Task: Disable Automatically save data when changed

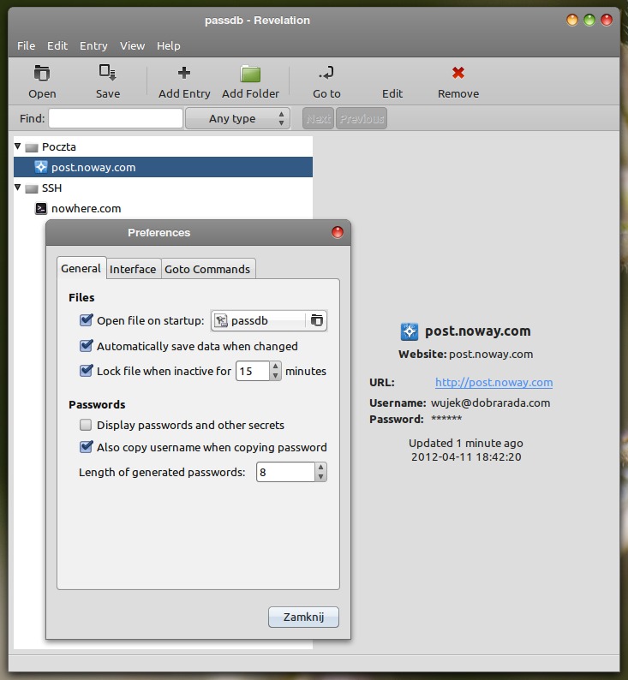Action: pos(86,346)
